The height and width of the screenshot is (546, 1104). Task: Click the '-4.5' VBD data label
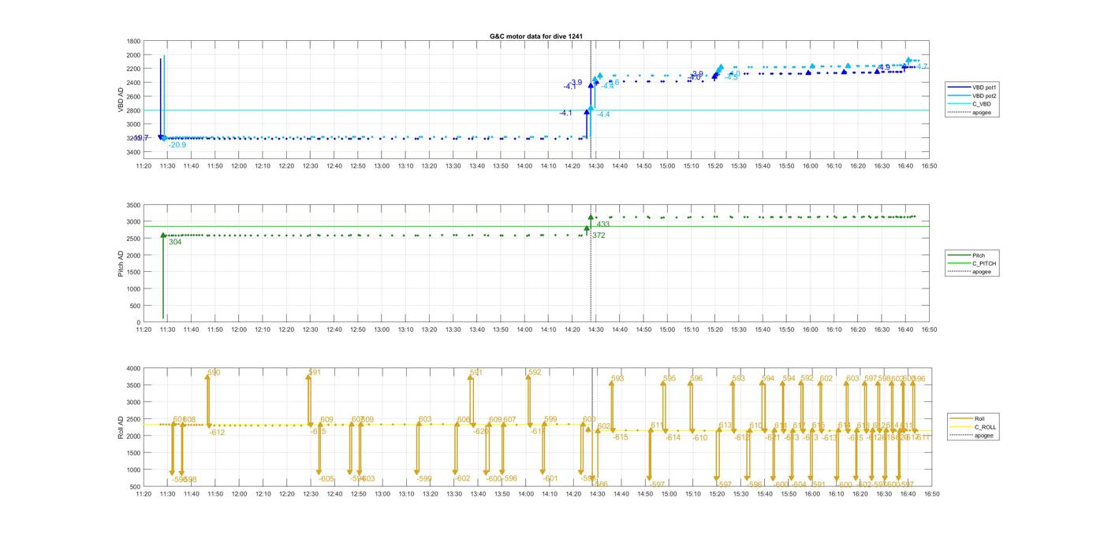(x=732, y=77)
